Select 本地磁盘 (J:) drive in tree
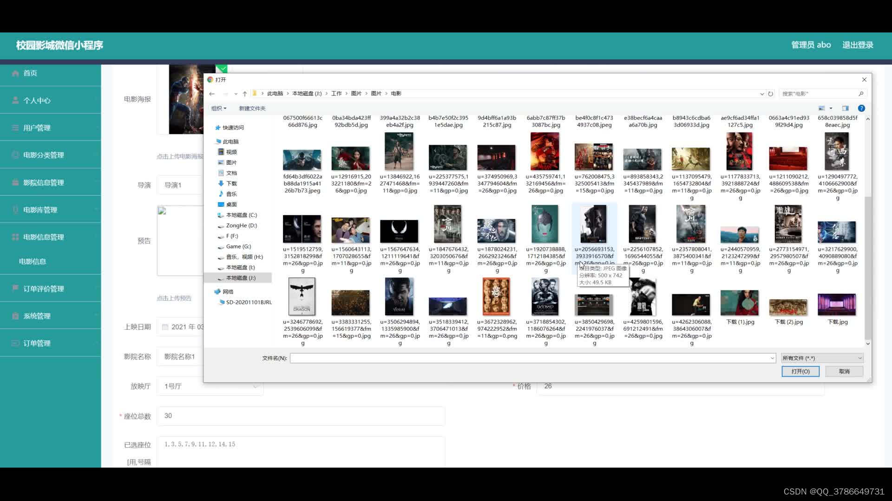 (x=237, y=278)
